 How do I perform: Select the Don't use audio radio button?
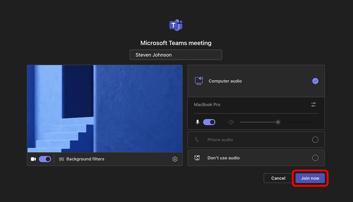pos(315,158)
